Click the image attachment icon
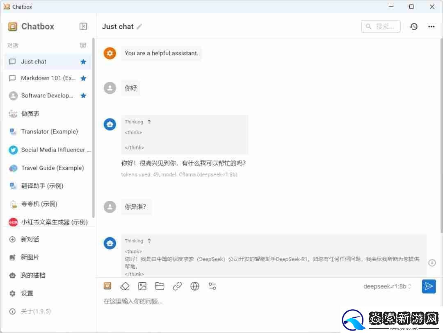The height and width of the screenshot is (333, 443). pos(142,286)
